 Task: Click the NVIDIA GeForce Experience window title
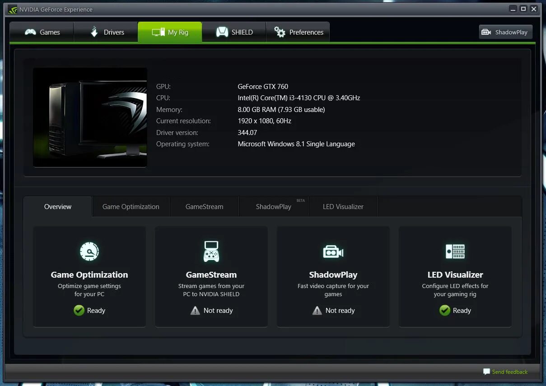click(x=56, y=9)
